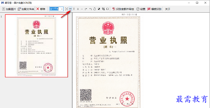Click the black-white invert icon
The height and width of the screenshot is (108, 210).
[x=99, y=9]
